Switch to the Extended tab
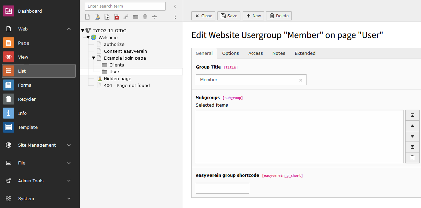 pos(305,53)
